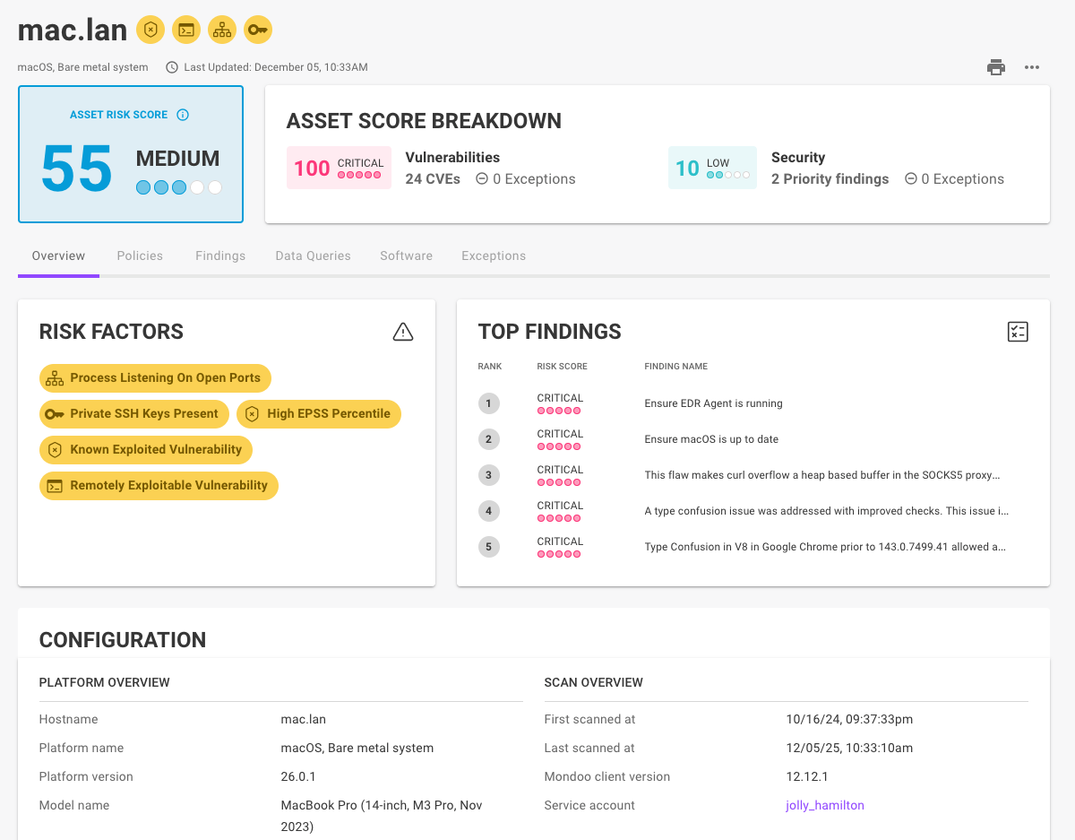This screenshot has height=840, width=1075.
Task: Click the 10 Low security score badge
Action: (x=712, y=168)
